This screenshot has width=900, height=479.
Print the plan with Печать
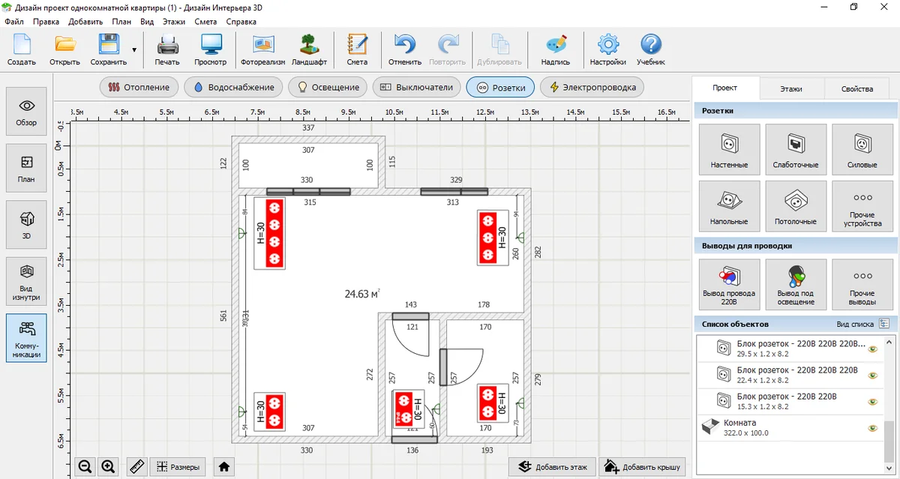coord(167,49)
